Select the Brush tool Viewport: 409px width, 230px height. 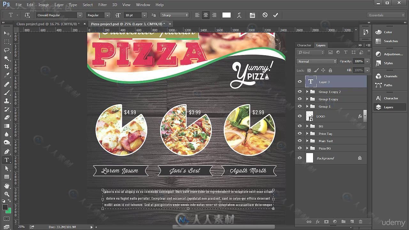pos(7,93)
